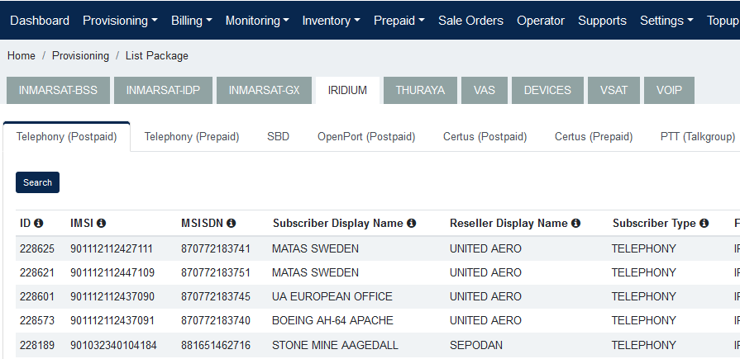Expand the Inventory menu
The height and width of the screenshot is (359, 740).
coord(331,21)
